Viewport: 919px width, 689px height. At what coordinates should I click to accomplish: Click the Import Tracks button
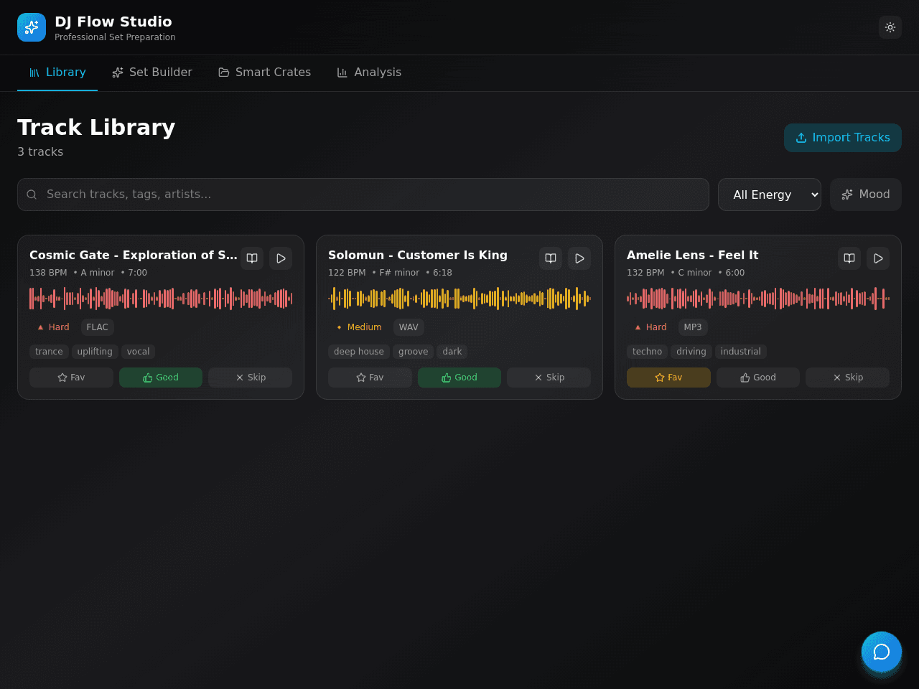tap(843, 138)
